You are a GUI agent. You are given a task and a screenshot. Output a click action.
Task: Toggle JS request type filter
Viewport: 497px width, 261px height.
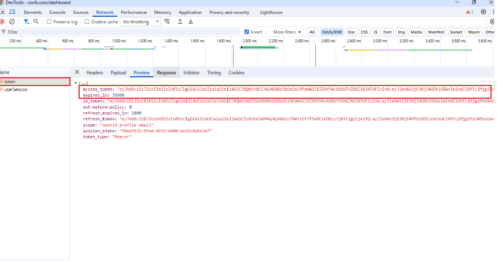376,32
